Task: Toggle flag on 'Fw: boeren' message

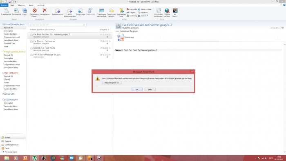Action: [x=110, y=41]
